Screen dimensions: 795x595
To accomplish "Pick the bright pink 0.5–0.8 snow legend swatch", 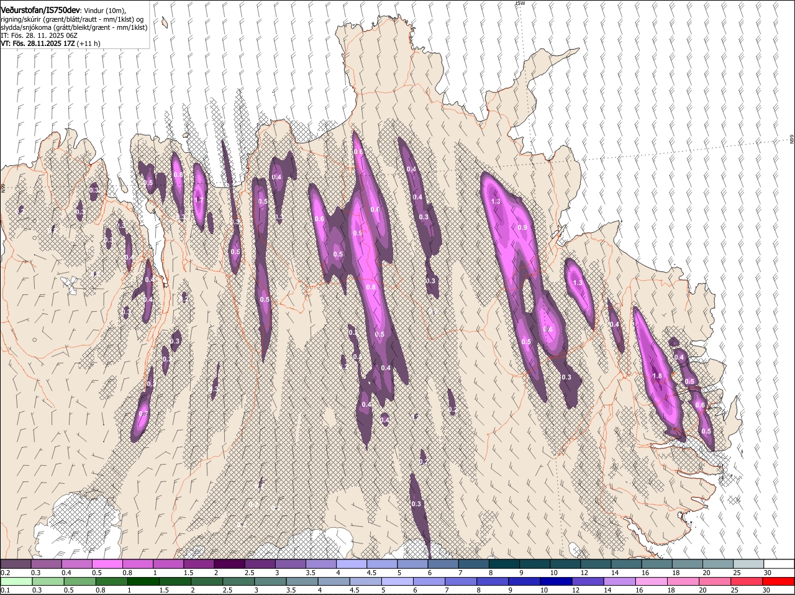I will point(107,564).
